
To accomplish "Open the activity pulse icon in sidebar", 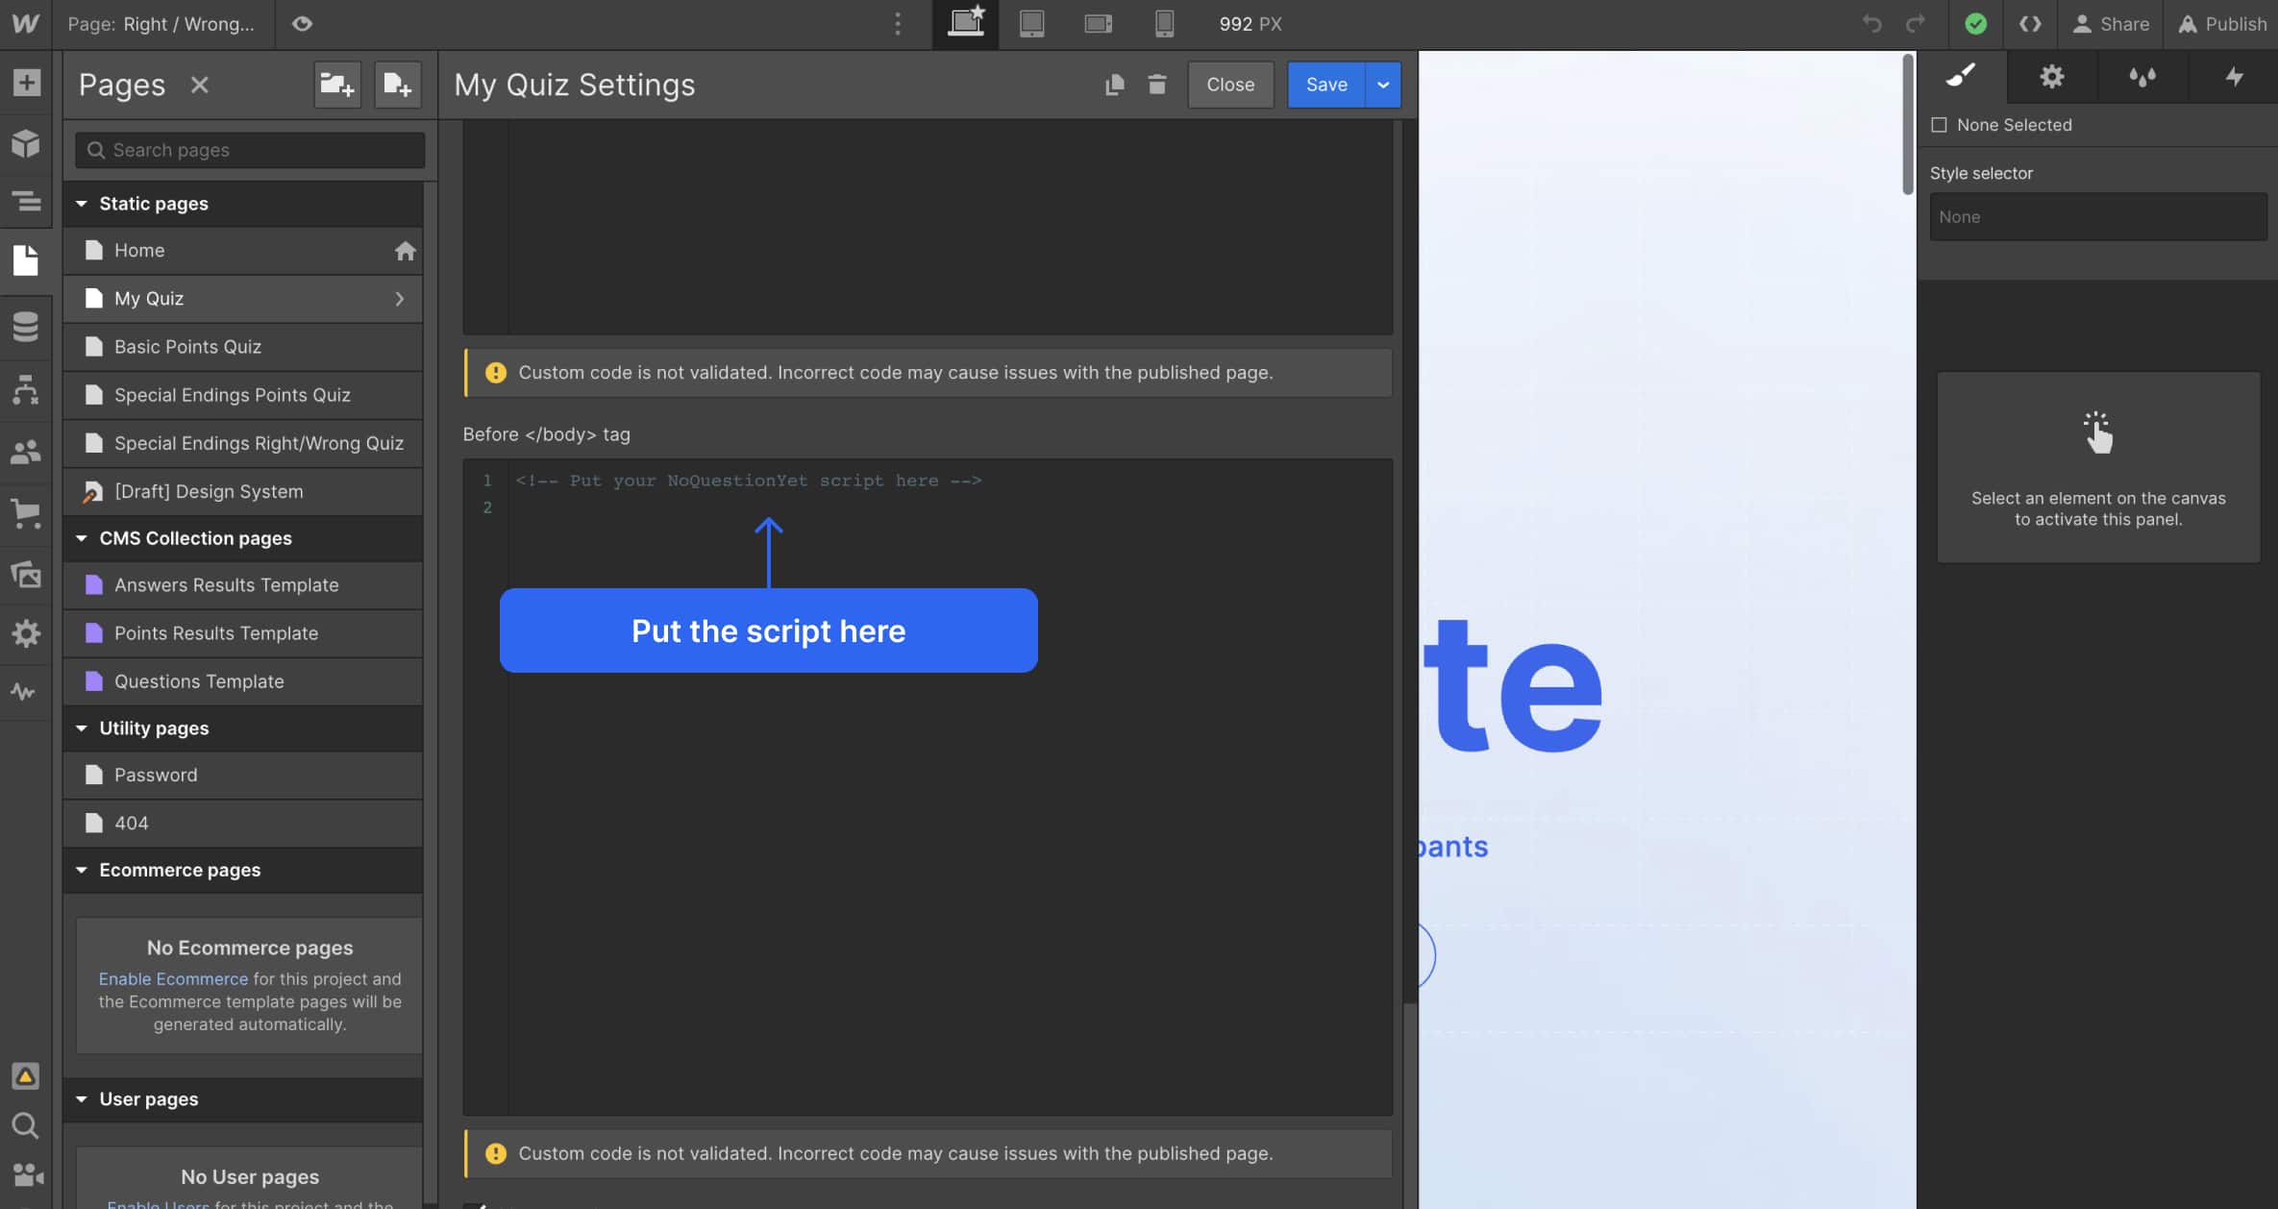I will tap(24, 692).
